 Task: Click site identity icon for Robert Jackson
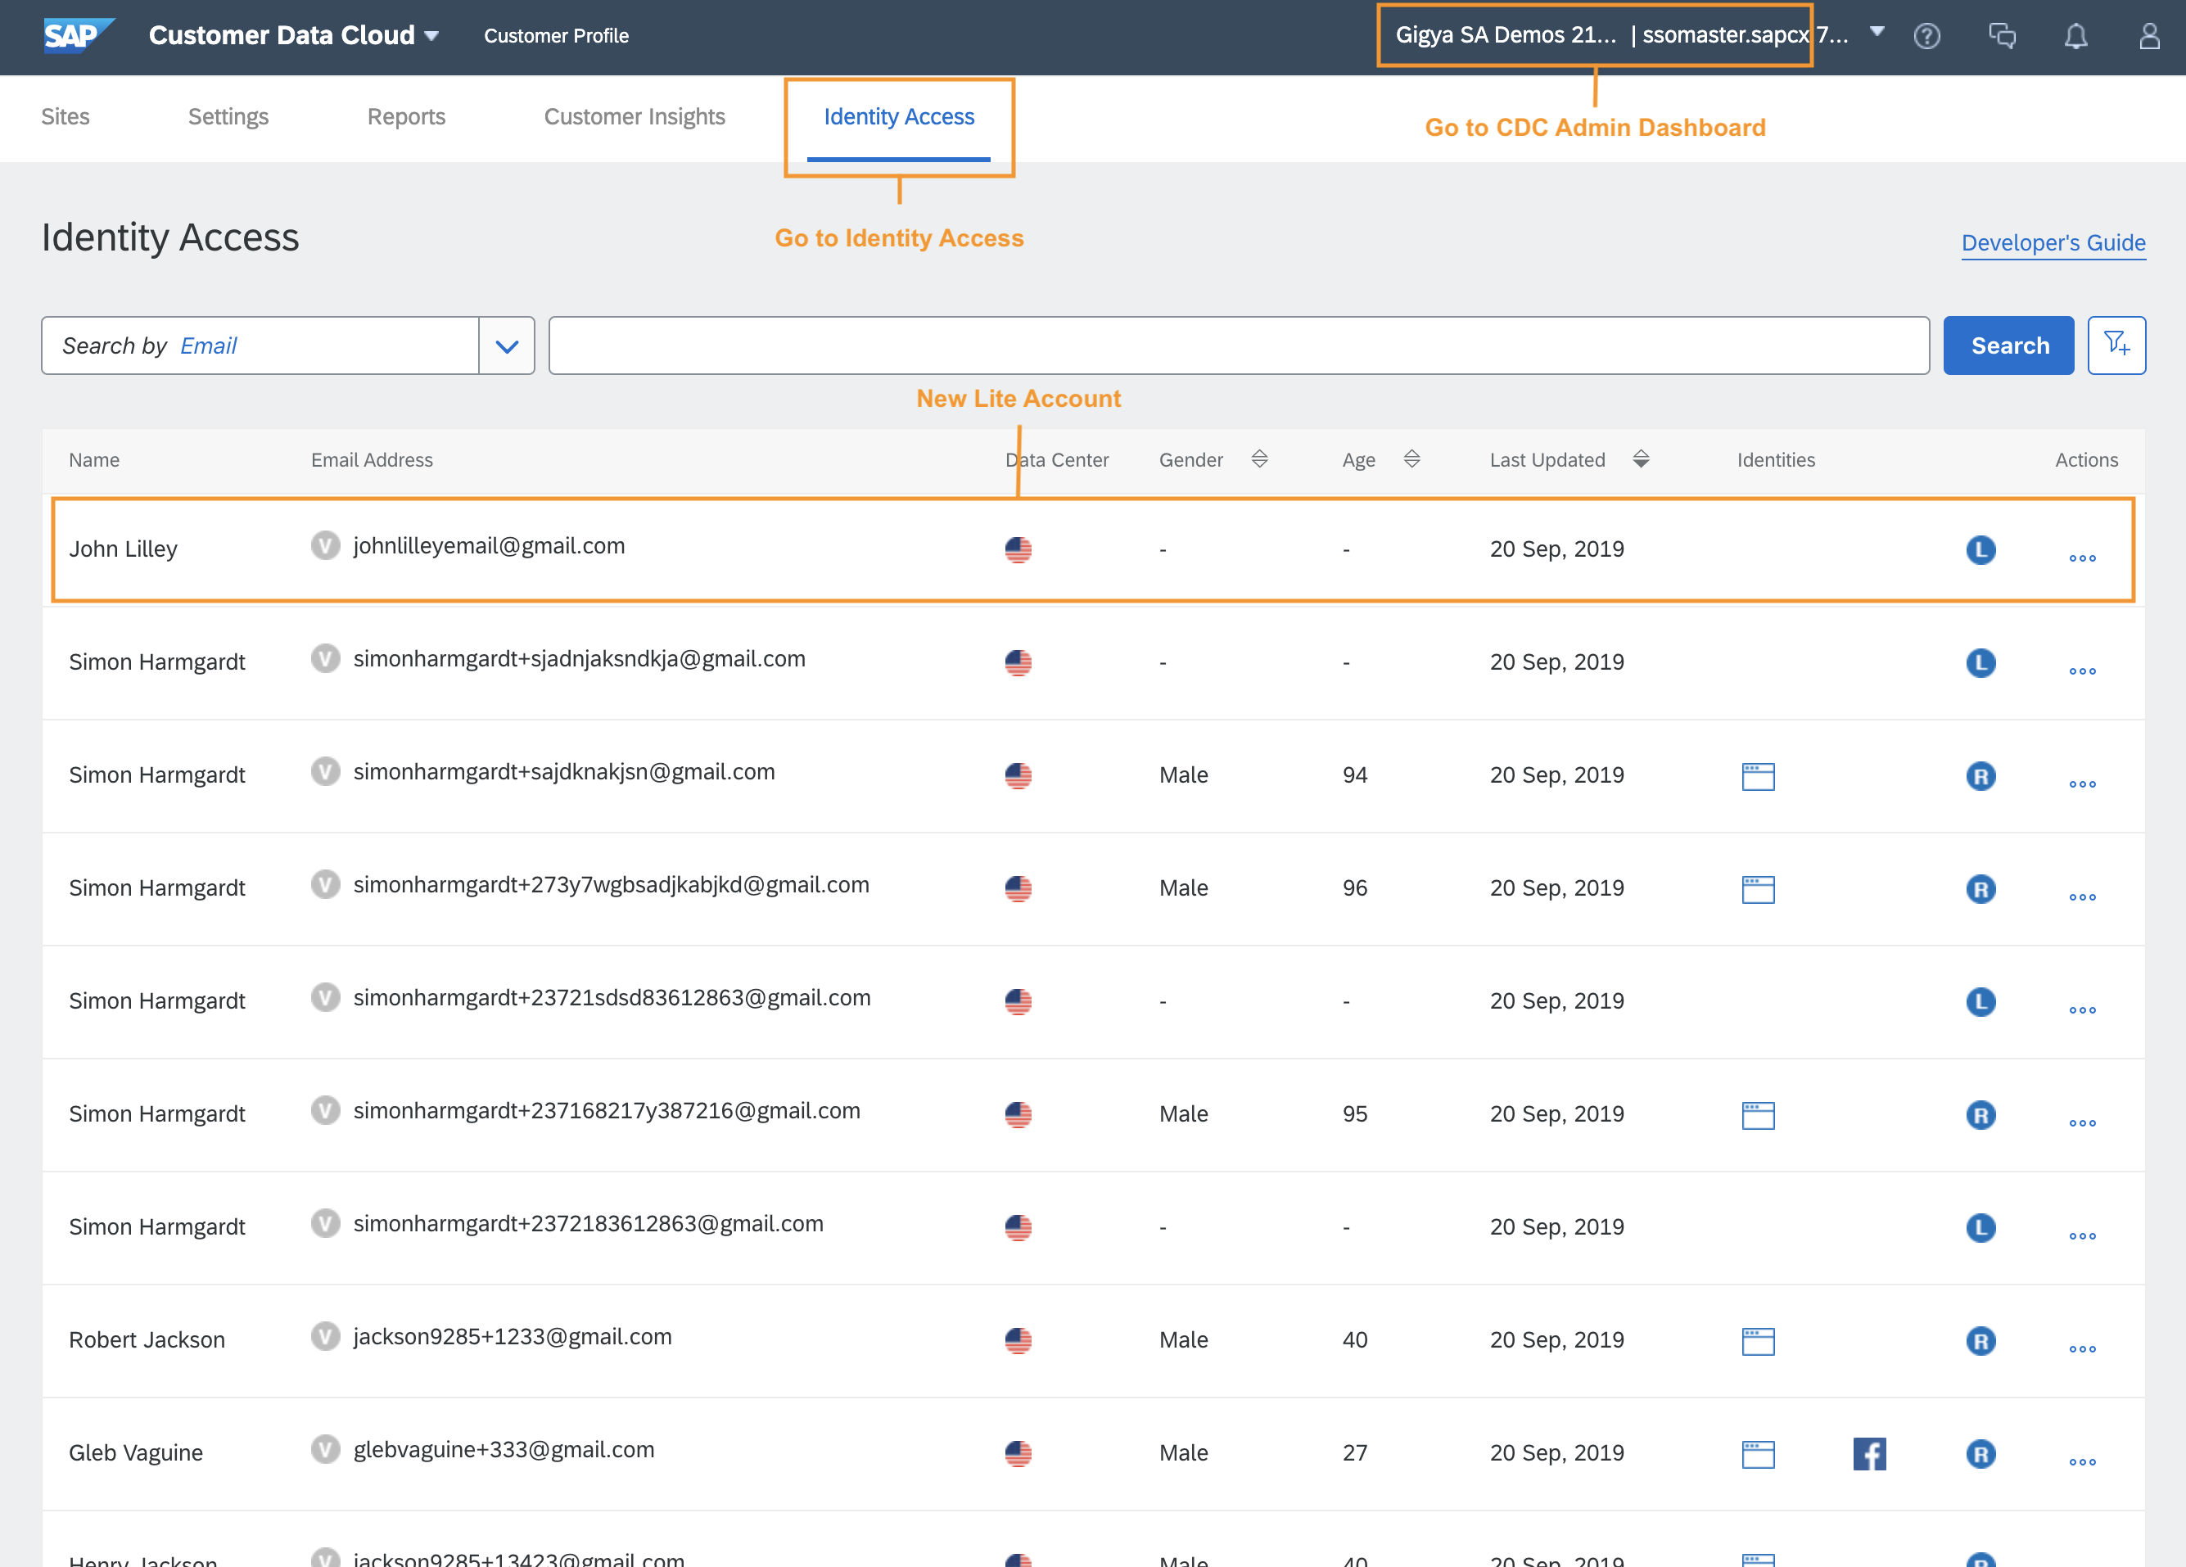pyautogui.click(x=1757, y=1340)
